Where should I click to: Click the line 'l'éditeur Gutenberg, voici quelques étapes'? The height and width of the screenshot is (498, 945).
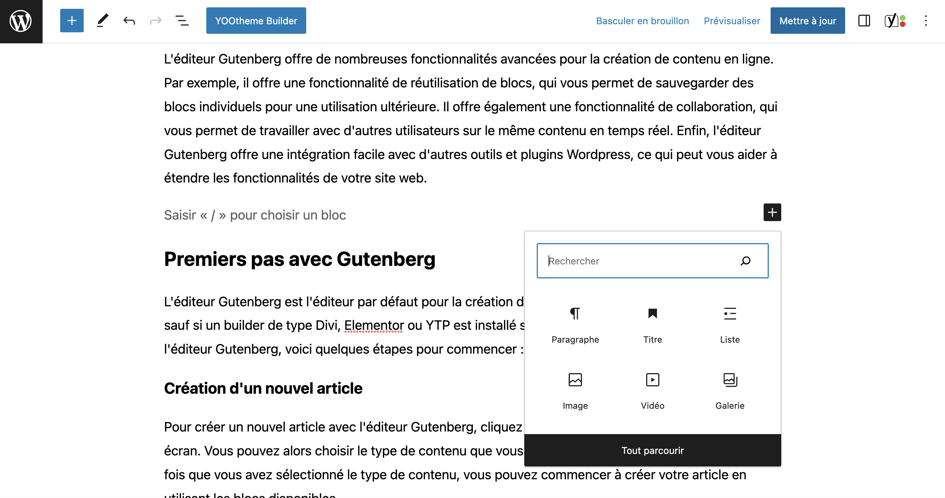(344, 349)
